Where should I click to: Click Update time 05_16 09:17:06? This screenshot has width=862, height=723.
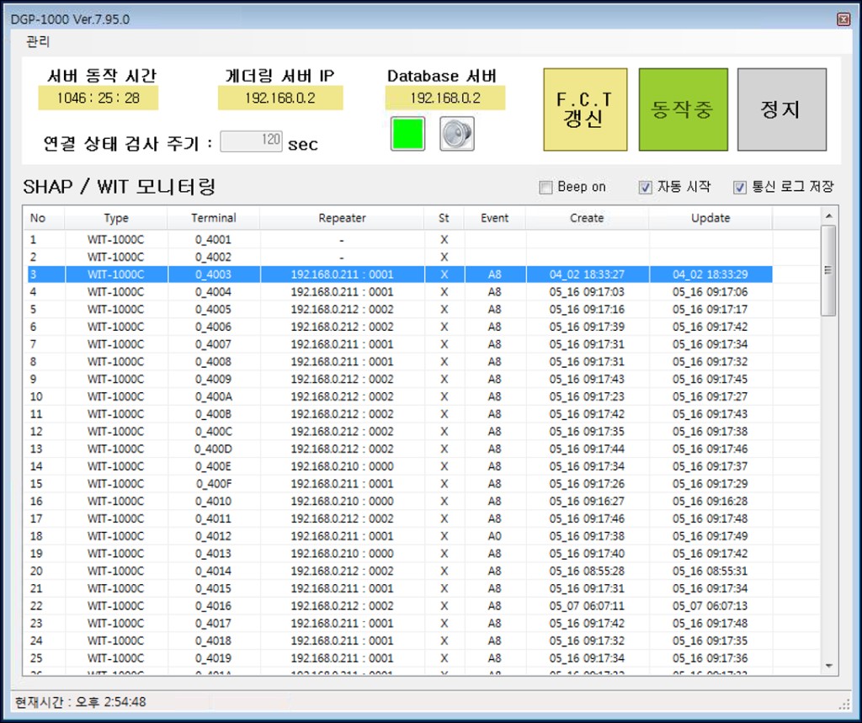click(710, 292)
